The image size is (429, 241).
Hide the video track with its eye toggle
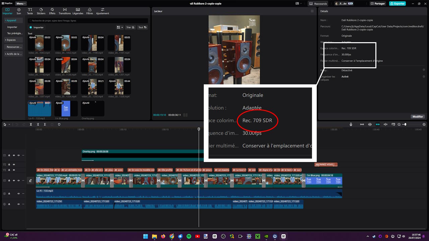pyautogui.click(x=14, y=180)
